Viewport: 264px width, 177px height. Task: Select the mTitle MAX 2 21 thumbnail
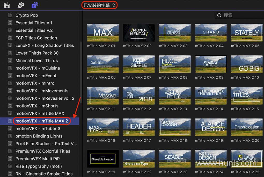(x=103, y=159)
